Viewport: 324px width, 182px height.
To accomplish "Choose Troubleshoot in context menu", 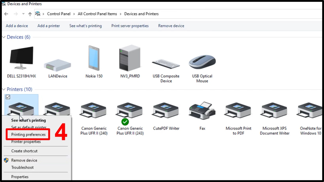I will coord(22,167).
